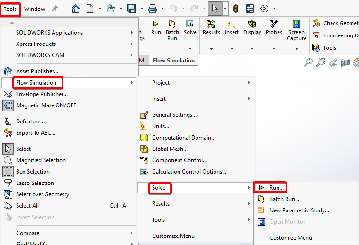
Task: Click the menu scroll-up arrow at top
Action: click(12, 23)
